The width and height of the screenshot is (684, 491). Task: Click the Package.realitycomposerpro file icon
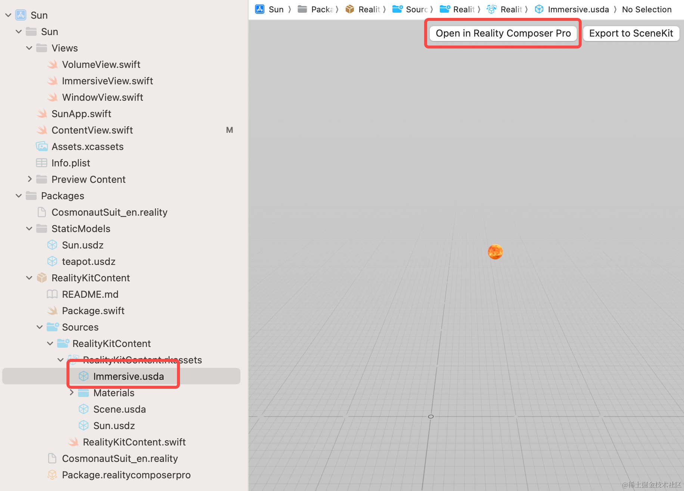[x=52, y=475]
